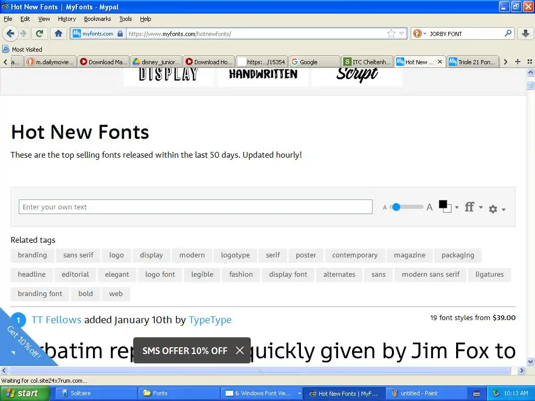
Task: Reload the page with the refresh icon
Action: click(x=39, y=33)
